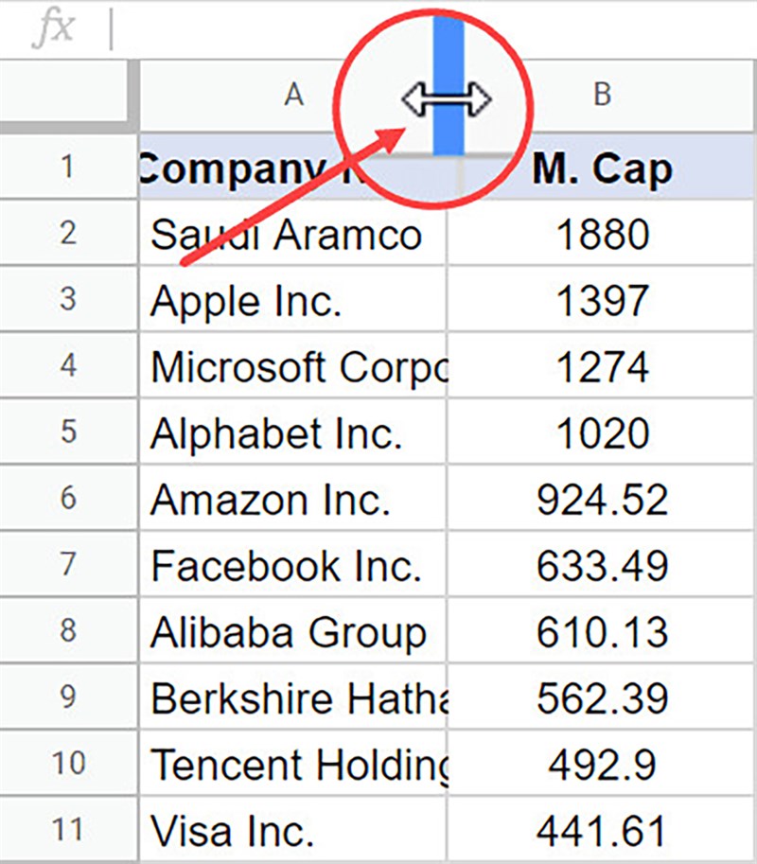The height and width of the screenshot is (864, 757).
Task: Click the Company header cell A1
Action: 293,168
